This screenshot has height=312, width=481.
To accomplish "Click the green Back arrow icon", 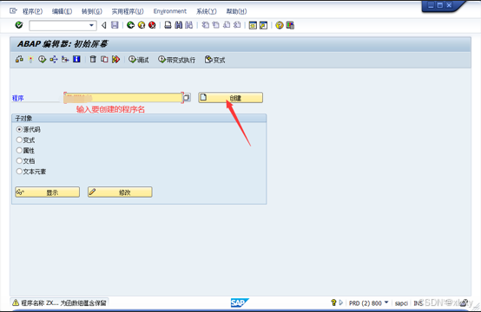I will pyautogui.click(x=131, y=25).
